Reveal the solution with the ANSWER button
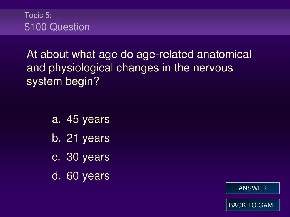Image resolution: width=290 pixels, height=217 pixels. tap(252, 188)
